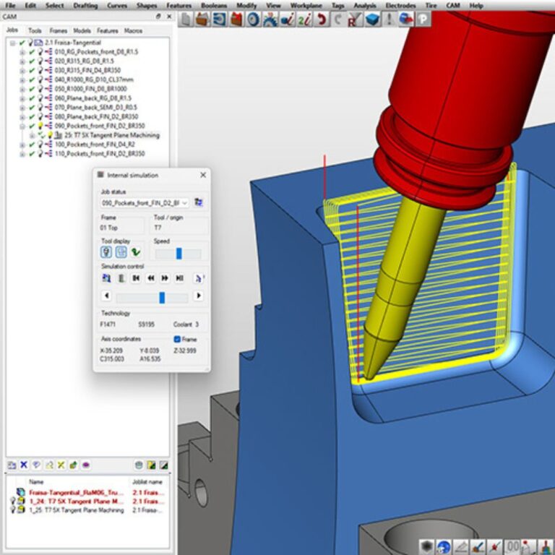This screenshot has width=555, height=555.
Task: Click the rewind simulation button
Action: (x=150, y=277)
